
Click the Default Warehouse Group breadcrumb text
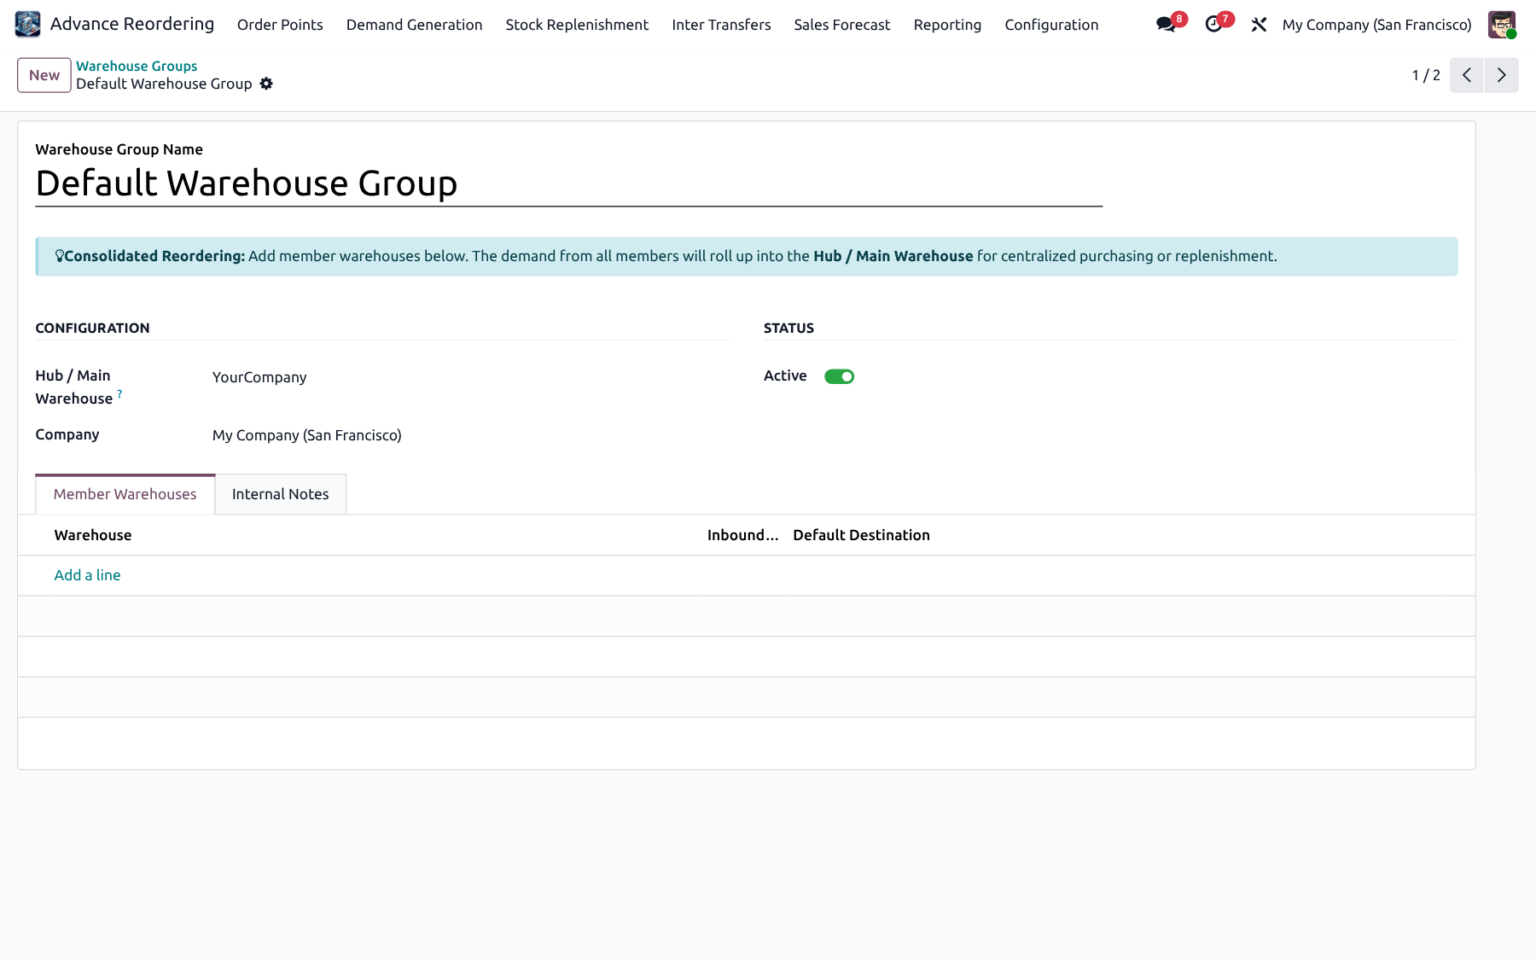(164, 84)
